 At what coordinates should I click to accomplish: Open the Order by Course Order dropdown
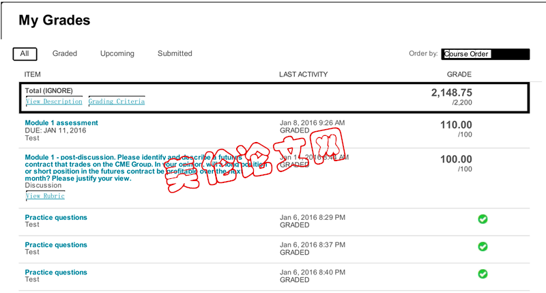(485, 54)
